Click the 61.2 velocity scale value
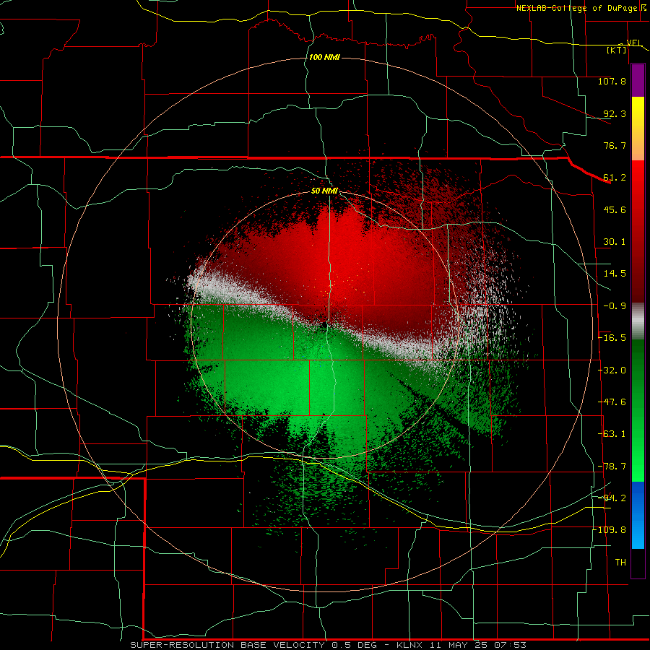Viewport: 650px width, 650px height. tap(615, 178)
